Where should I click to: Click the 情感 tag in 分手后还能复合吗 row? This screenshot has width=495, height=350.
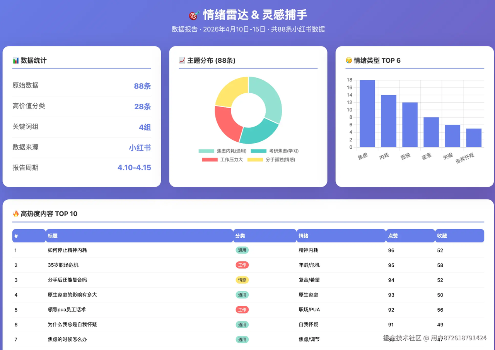coord(242,280)
